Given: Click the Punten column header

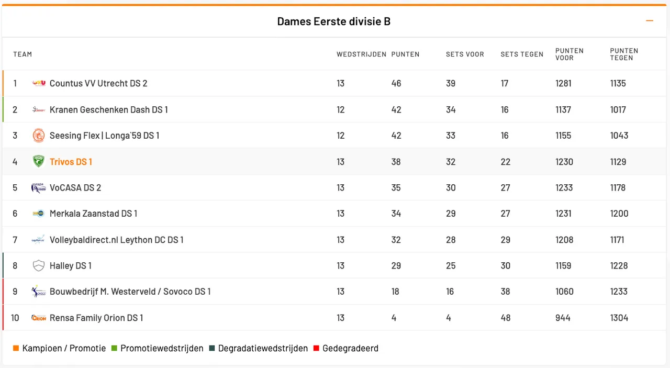Looking at the screenshot, I should [x=405, y=54].
